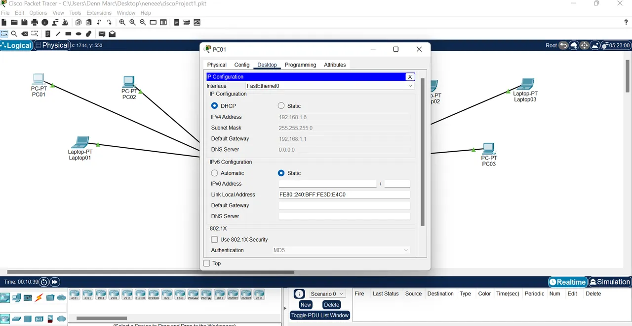
Task: Open the File menu
Action: [5, 13]
